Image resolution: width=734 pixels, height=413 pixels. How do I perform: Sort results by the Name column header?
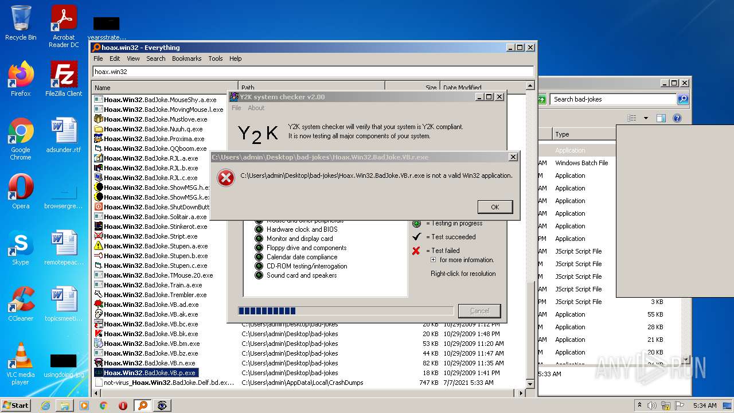coord(165,88)
